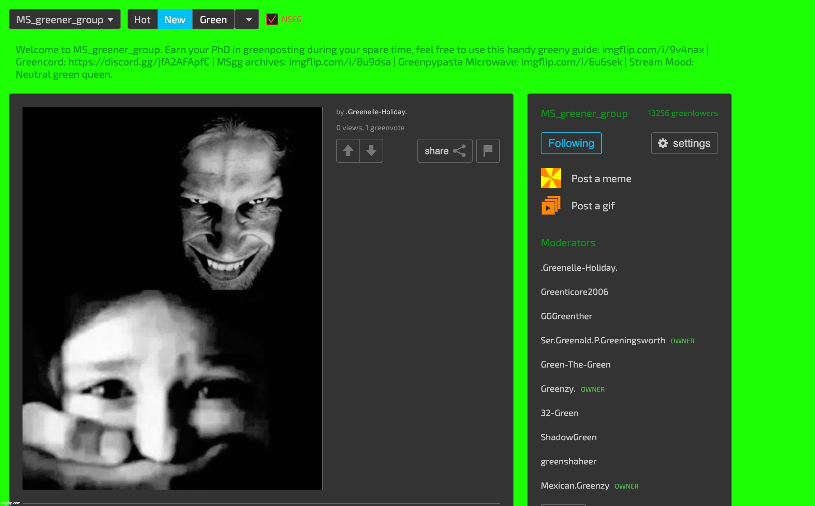
Task: Select the Green sorting tab
Action: coord(213,19)
